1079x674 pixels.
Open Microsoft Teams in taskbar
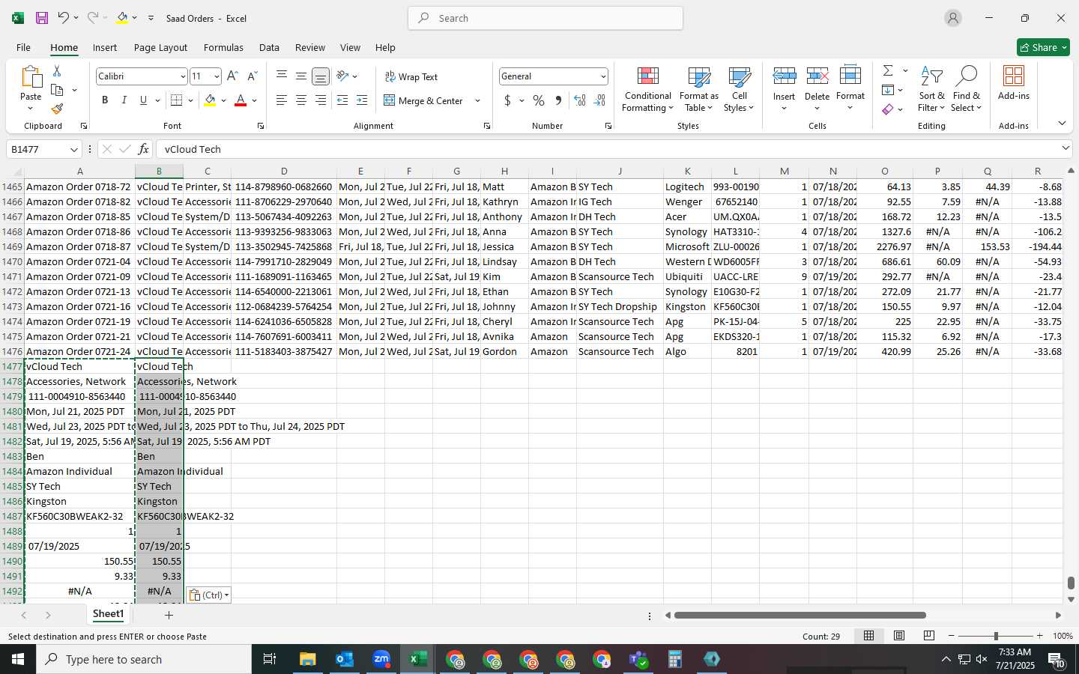638,659
